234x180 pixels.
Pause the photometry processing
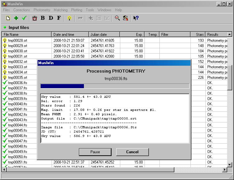[x=95, y=152]
